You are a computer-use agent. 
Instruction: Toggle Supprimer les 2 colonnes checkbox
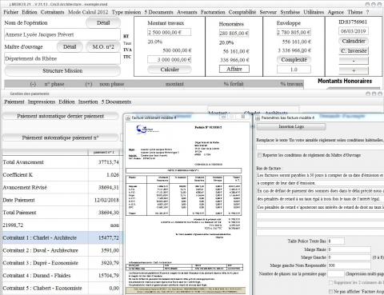[x=330, y=282]
